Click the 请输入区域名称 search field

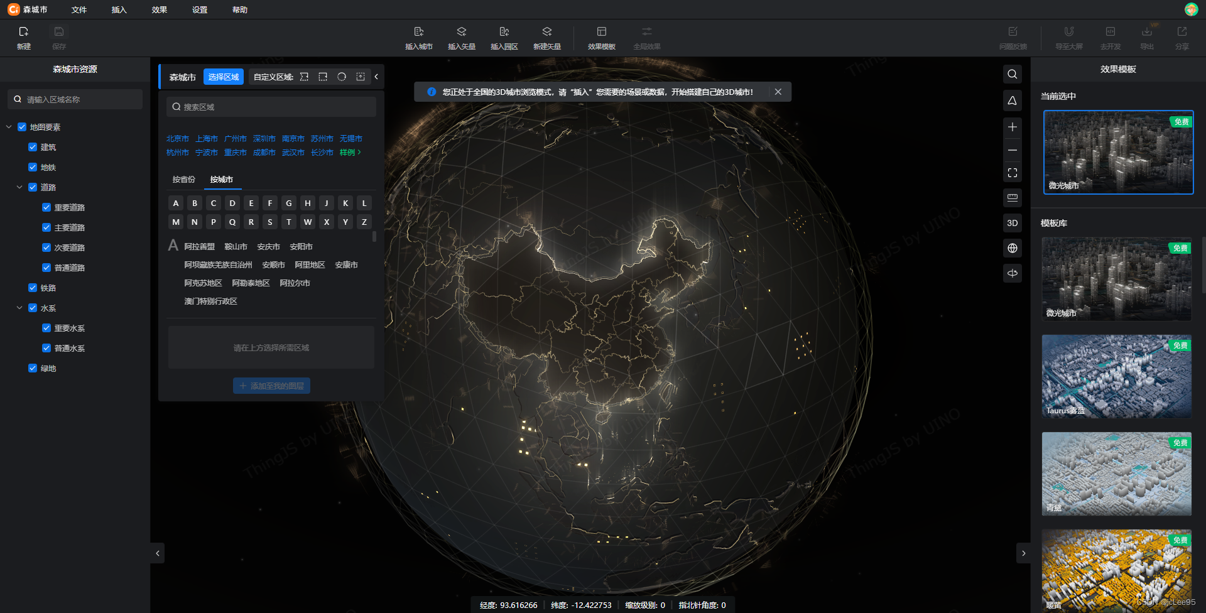pyautogui.click(x=75, y=99)
